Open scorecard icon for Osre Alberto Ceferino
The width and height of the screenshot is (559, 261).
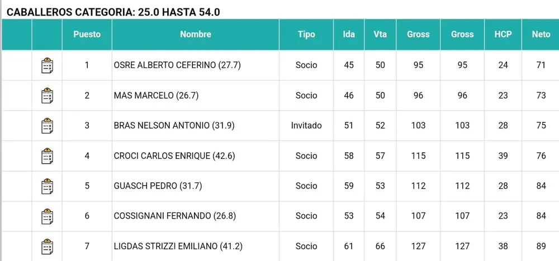48,66
